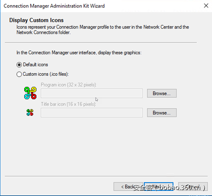
Task: Browse for the program icon file
Action: [162, 93]
